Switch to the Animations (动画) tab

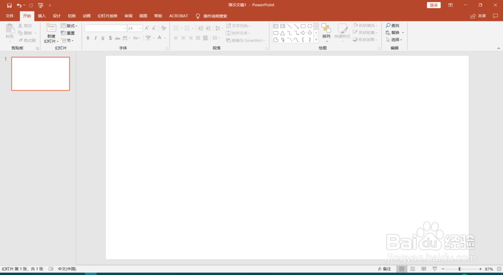coord(87,16)
